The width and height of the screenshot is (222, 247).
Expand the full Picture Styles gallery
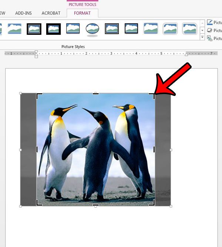pyautogui.click(x=202, y=37)
